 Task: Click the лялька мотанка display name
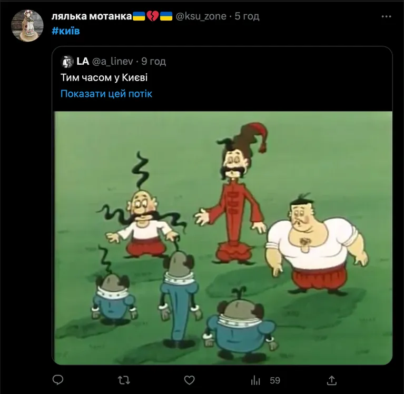[91, 16]
